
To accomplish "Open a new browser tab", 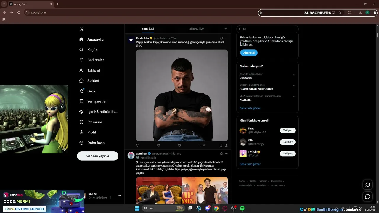I will (57, 4).
